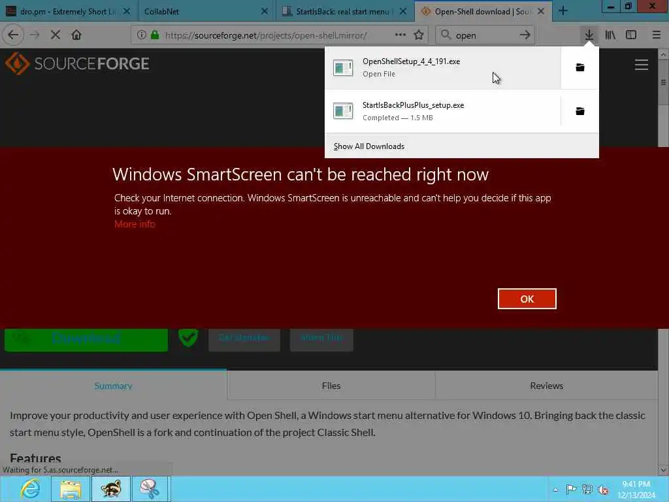669x502 pixels.
Task: Open the OpenShellSetup_4_4_191.exe download
Action: (x=442, y=67)
